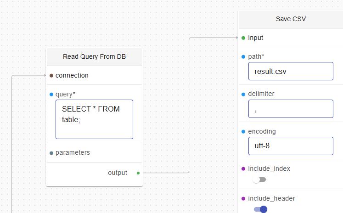Click the gray parameters port dot

click(x=51, y=153)
